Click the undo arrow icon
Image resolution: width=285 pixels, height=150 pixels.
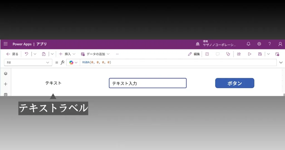[26, 54]
